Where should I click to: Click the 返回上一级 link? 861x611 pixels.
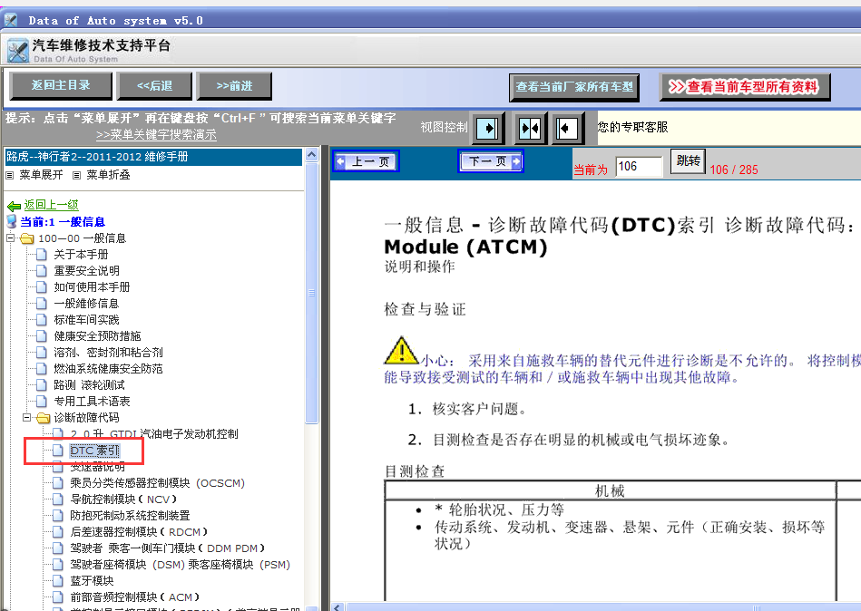click(51, 205)
